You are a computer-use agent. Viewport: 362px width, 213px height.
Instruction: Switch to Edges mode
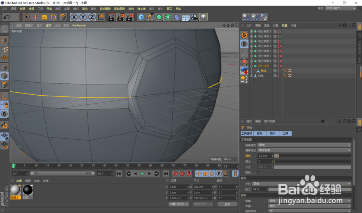coord(4,76)
